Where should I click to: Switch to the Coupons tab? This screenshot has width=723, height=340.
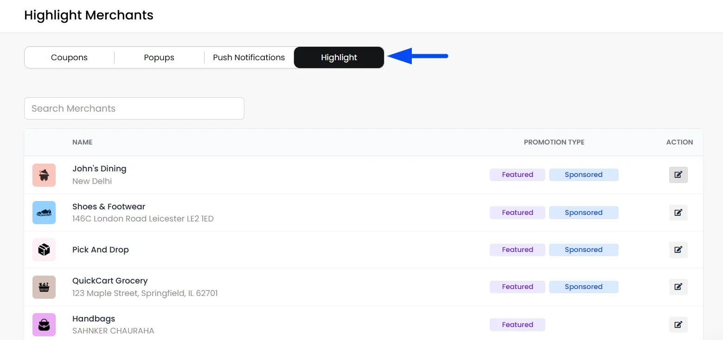[x=69, y=57]
